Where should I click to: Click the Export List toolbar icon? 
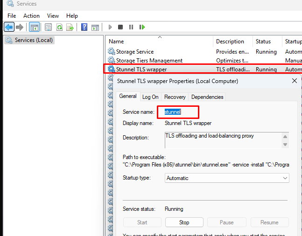point(70,28)
